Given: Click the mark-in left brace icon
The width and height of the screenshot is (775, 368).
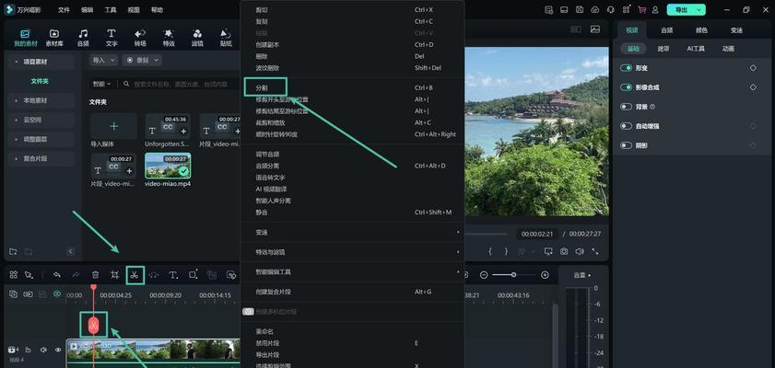Looking at the screenshot, I should [x=490, y=251].
